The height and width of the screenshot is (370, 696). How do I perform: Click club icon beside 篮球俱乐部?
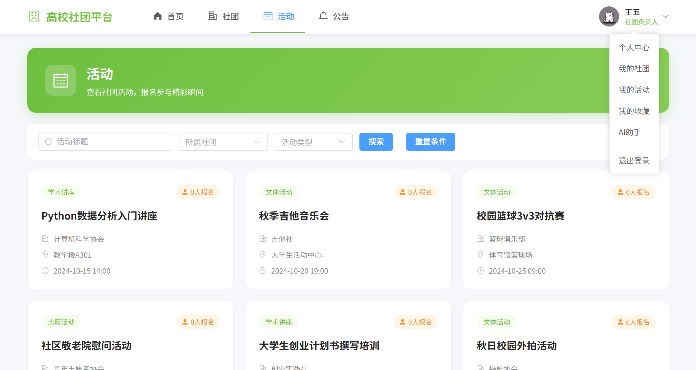coord(481,239)
